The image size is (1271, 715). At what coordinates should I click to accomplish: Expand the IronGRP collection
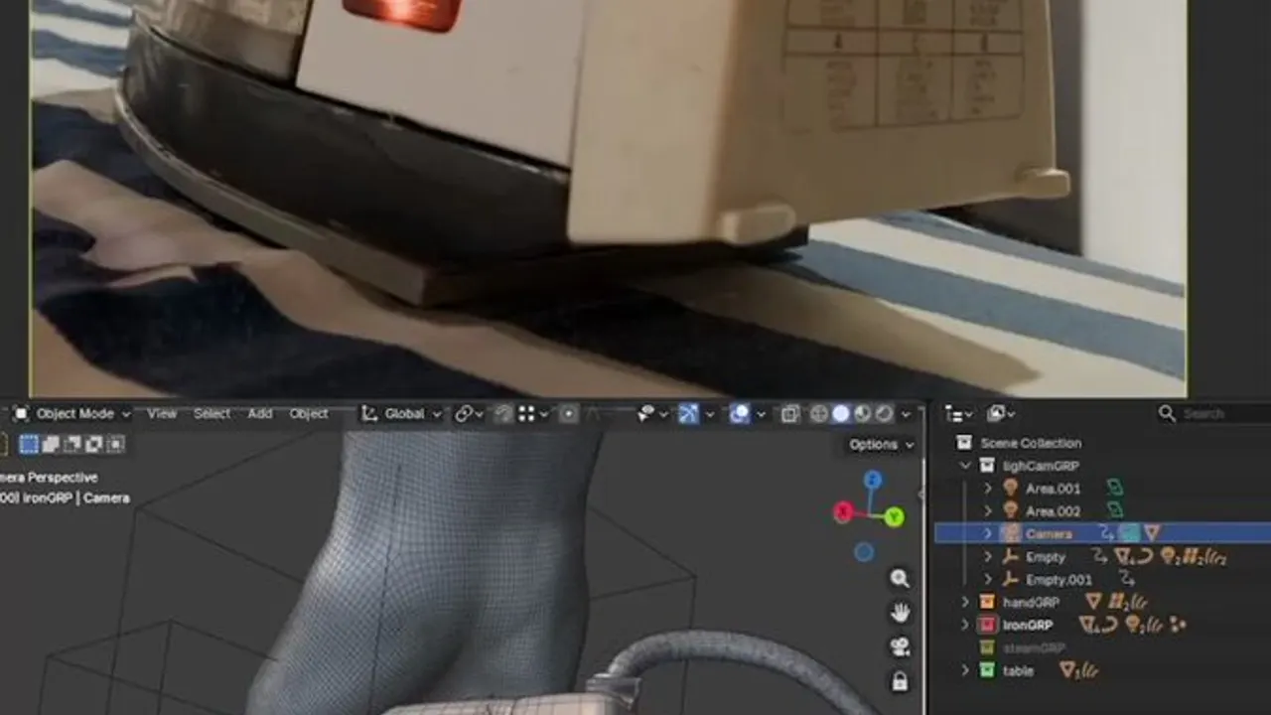965,626
